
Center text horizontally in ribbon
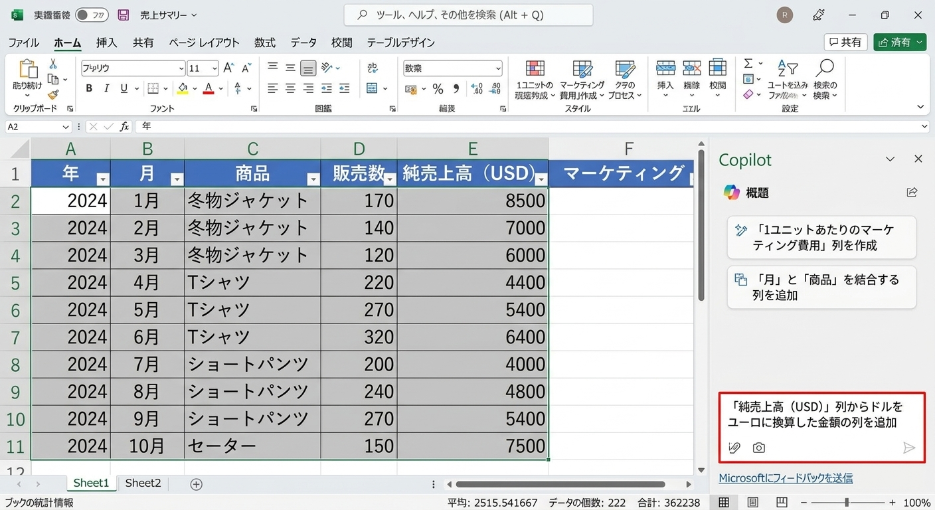(290, 88)
